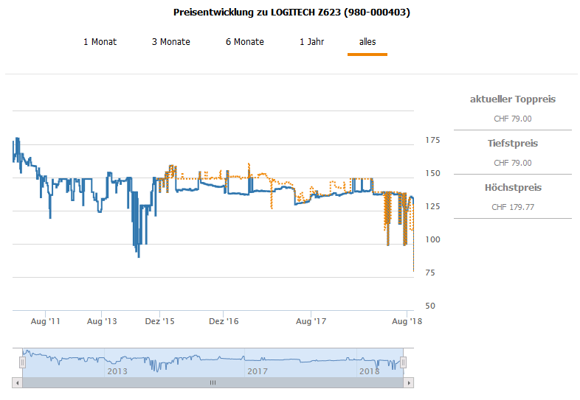The width and height of the screenshot is (580, 400).
Task: Choose the '1 Jahr' time range
Action: pyautogui.click(x=311, y=42)
